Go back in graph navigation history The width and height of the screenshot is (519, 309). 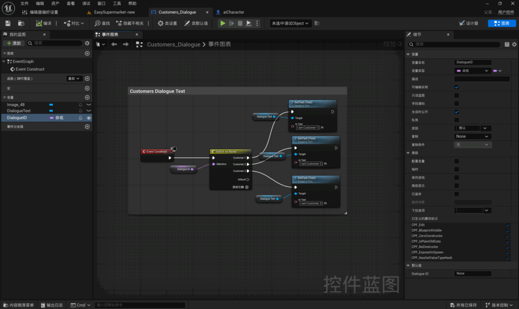114,44
